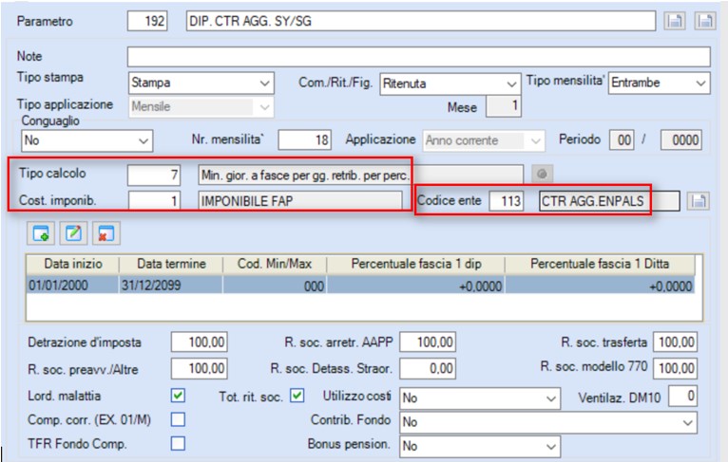Open the Tipo mensilita' Entrambe dropdown
This screenshot has height=462, width=728.
(660, 83)
